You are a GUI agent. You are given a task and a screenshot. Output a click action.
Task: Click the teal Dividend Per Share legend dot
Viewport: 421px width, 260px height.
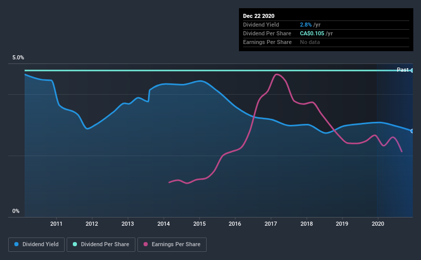coord(75,244)
